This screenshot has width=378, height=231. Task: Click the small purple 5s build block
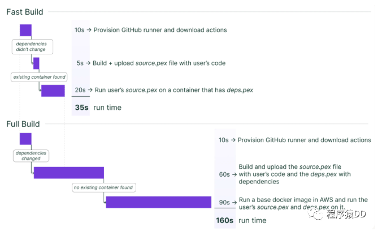36,63
